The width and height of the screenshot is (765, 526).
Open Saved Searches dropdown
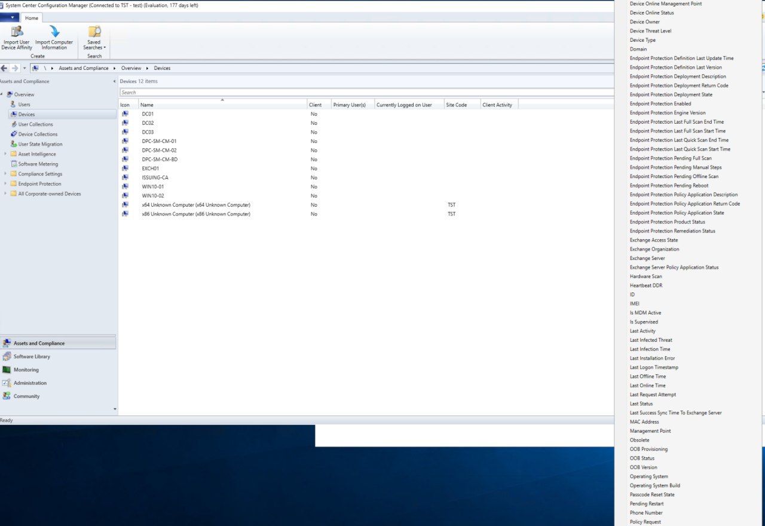click(x=94, y=38)
